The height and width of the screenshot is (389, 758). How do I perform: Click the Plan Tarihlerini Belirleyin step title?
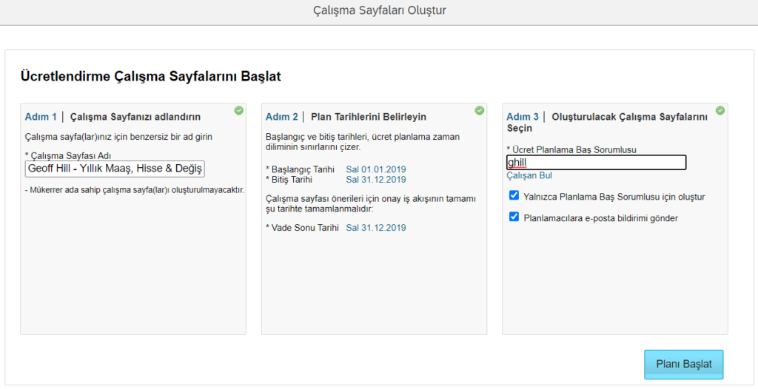click(368, 117)
